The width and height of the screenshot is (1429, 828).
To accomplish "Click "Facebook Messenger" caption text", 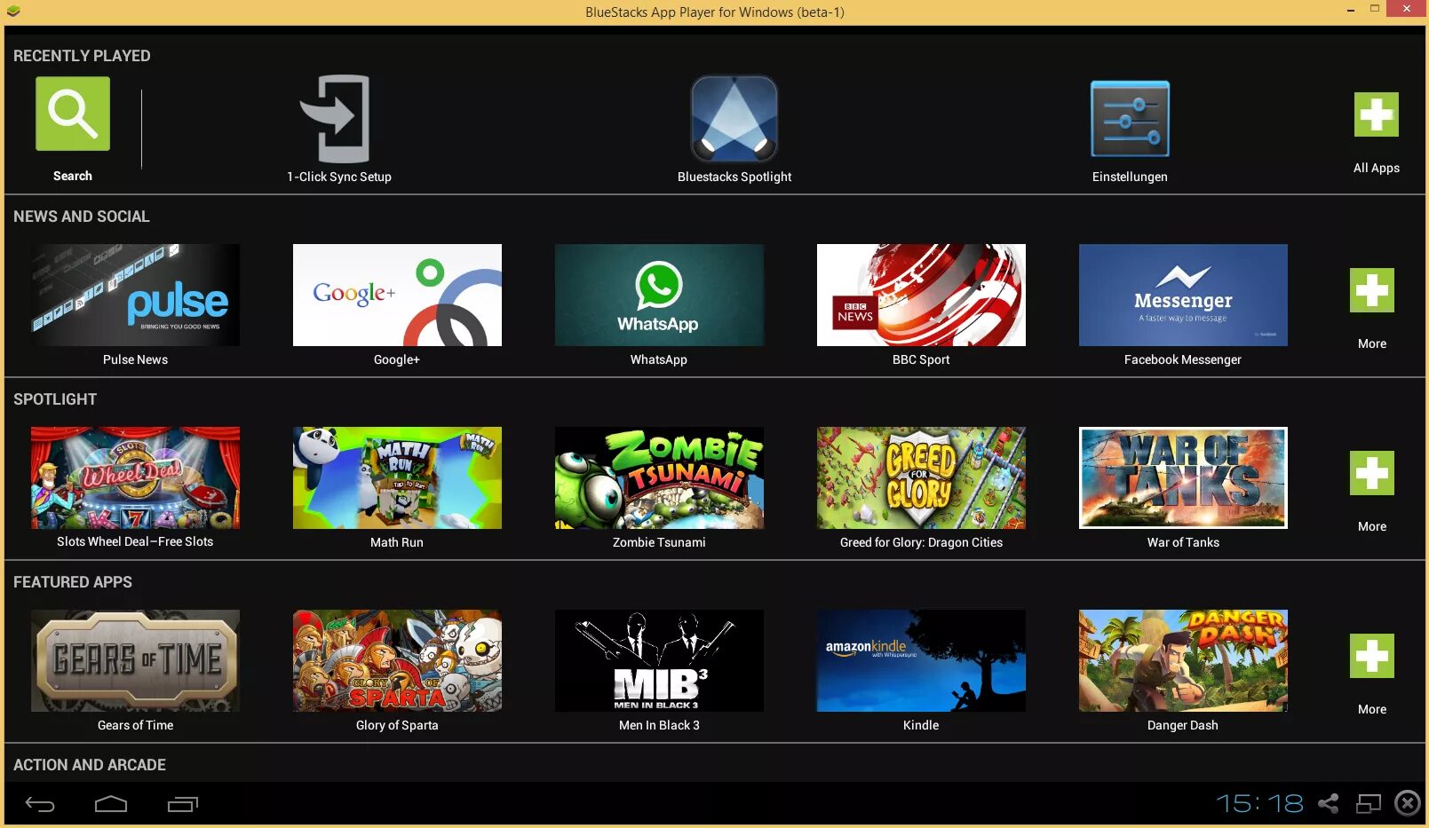I will click(1183, 359).
